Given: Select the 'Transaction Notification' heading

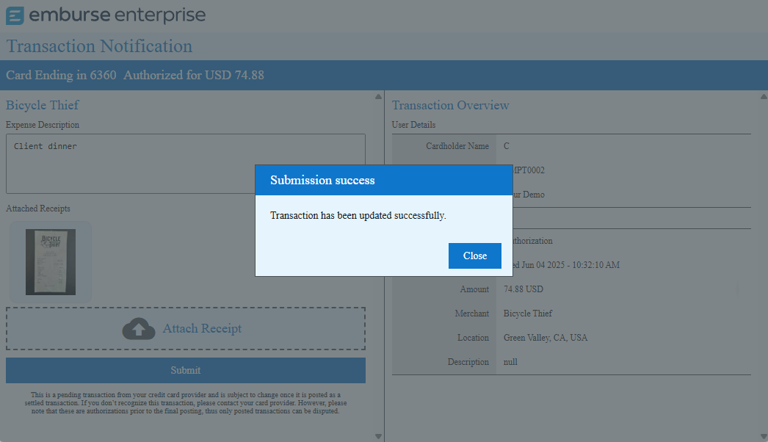Looking at the screenshot, I should tap(99, 46).
